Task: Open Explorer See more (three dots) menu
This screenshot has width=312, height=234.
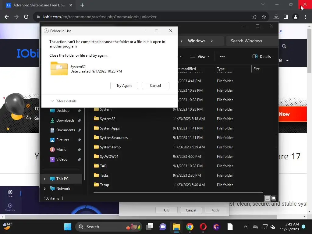Action: pyautogui.click(x=222, y=57)
